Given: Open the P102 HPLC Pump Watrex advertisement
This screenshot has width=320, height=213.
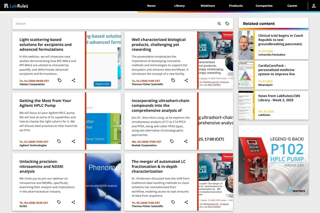Looking at the screenshot, I should (273, 160).
